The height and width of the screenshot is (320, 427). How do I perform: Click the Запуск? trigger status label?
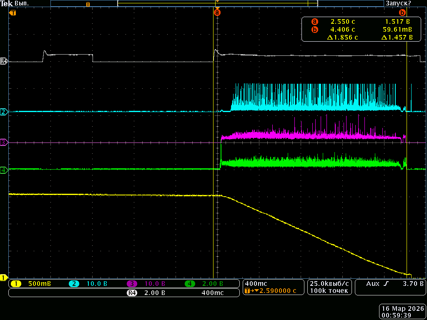click(x=398, y=3)
